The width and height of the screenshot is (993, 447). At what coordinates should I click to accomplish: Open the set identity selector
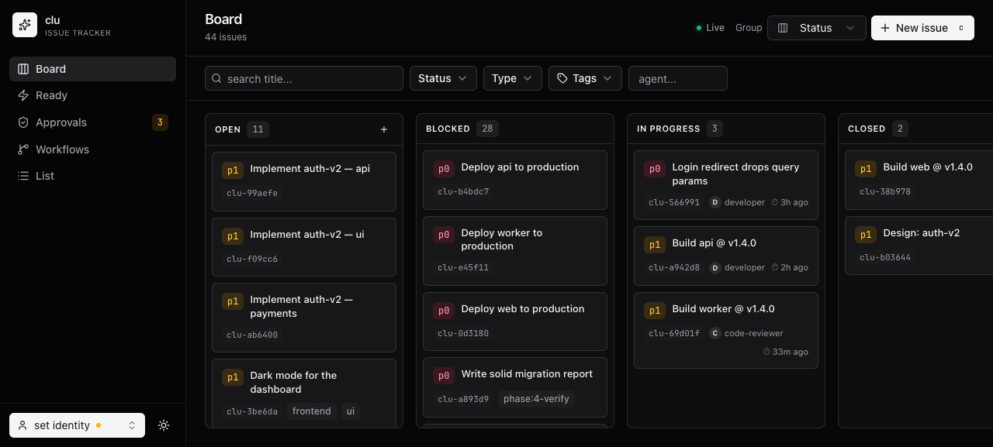[77, 425]
